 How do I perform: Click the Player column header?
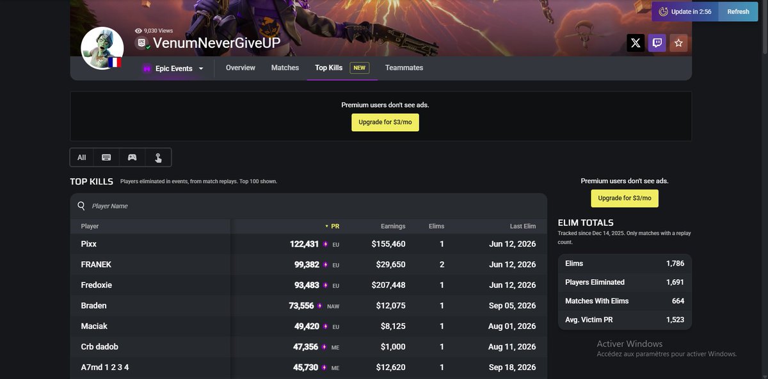pyautogui.click(x=90, y=226)
